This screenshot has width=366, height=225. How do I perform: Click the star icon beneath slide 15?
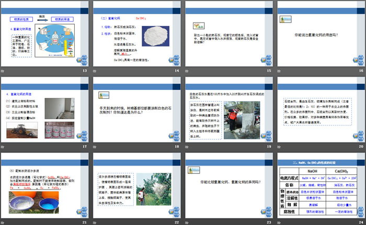pos(188,70)
